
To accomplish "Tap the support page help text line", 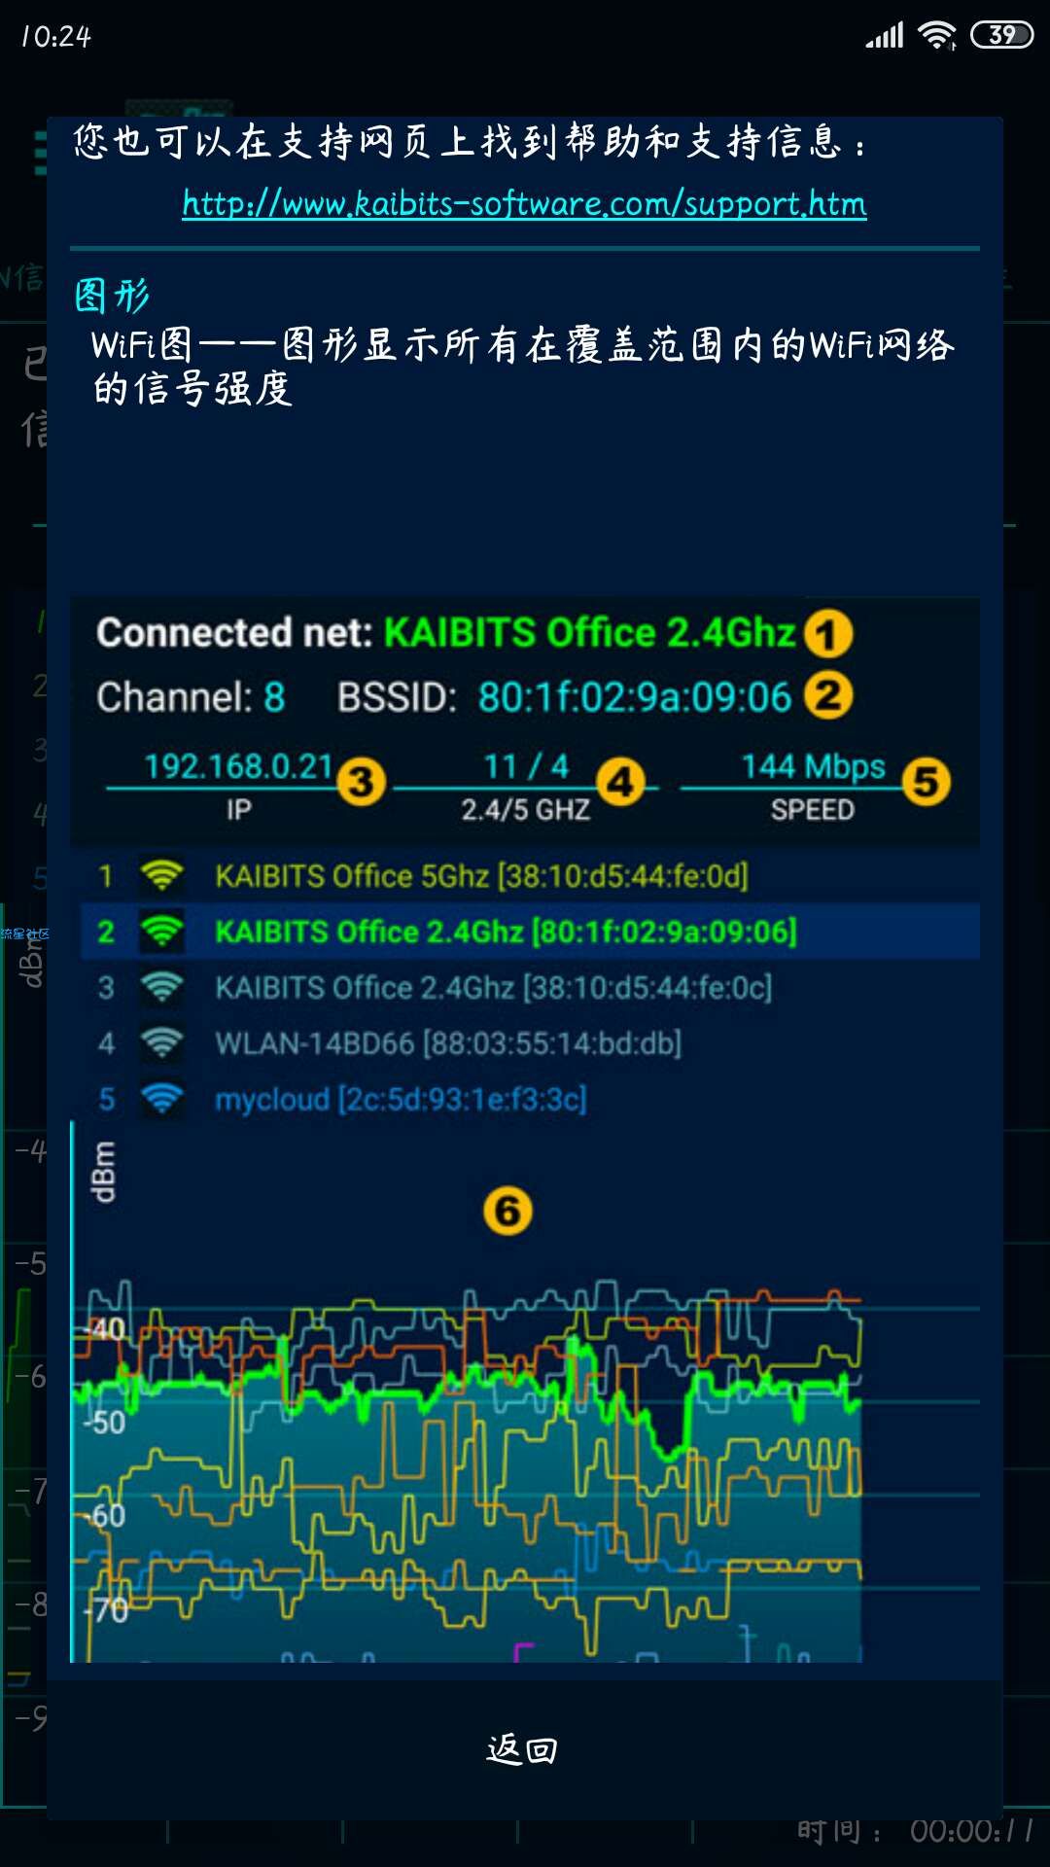I will [470, 142].
